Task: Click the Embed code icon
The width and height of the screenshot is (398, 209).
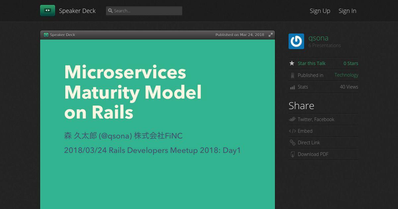Action: tap(292, 131)
